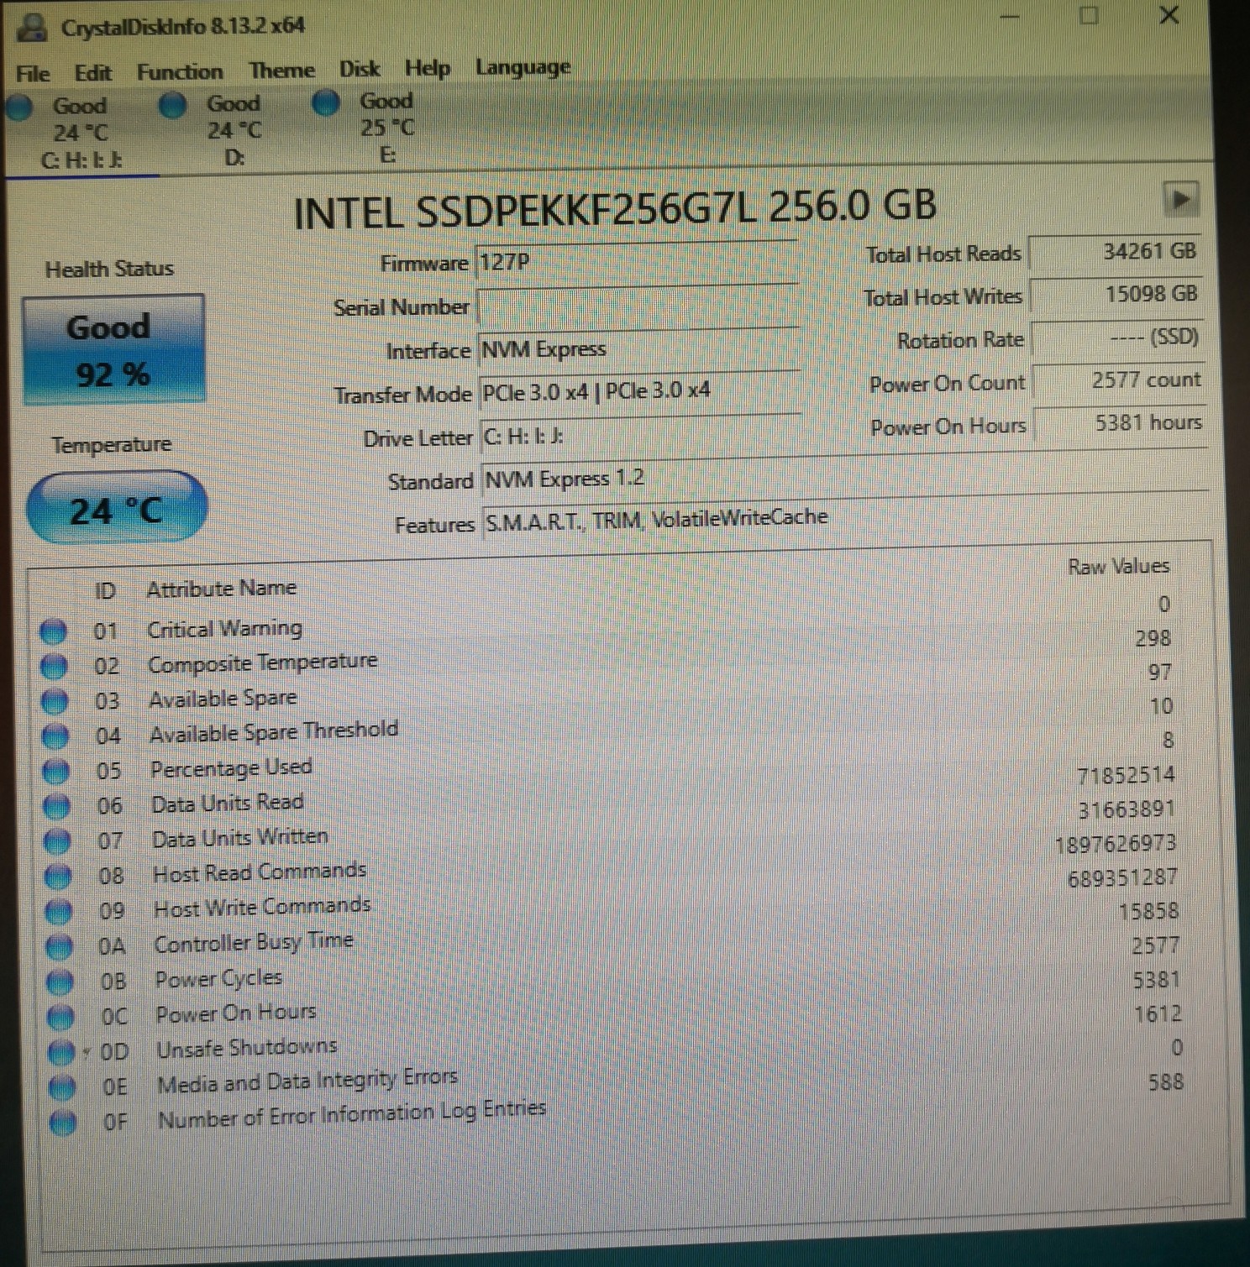Click the status dot for Available Spare Threshold
This screenshot has width=1250, height=1267.
[56, 736]
